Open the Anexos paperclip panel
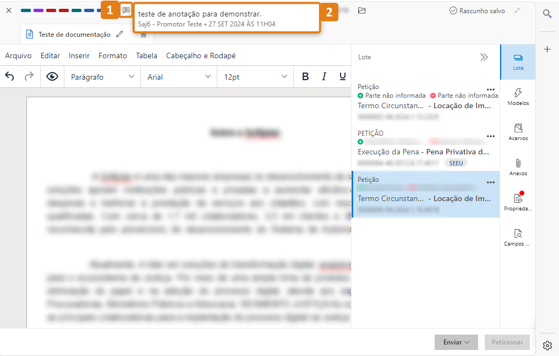 pos(518,167)
